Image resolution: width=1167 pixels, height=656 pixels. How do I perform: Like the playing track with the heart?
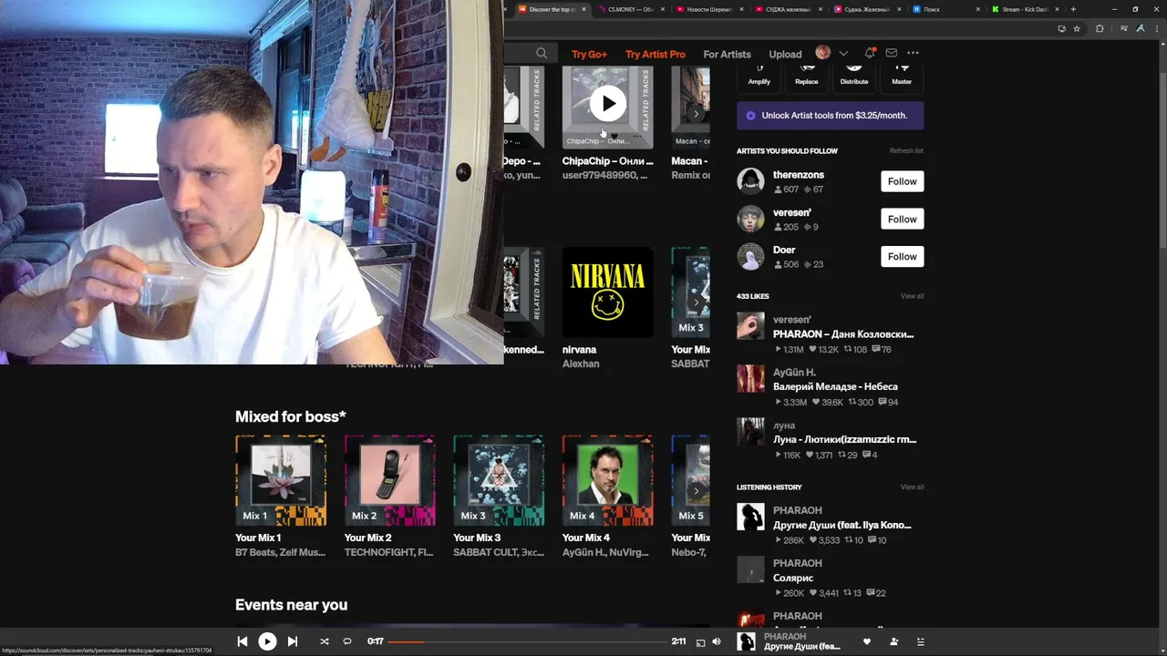867,641
